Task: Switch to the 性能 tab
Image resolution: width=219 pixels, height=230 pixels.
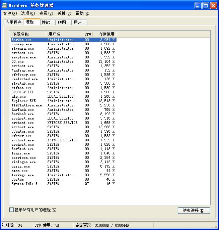Action: (48, 22)
